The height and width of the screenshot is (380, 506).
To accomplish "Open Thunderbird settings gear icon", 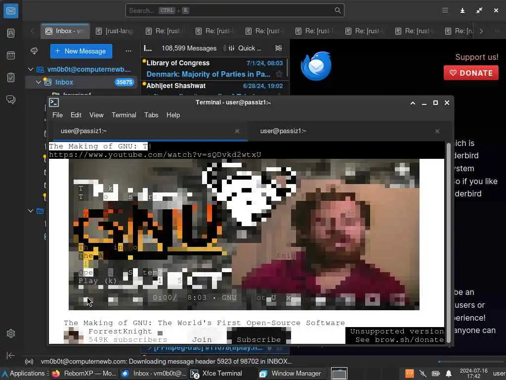I will point(11,333).
